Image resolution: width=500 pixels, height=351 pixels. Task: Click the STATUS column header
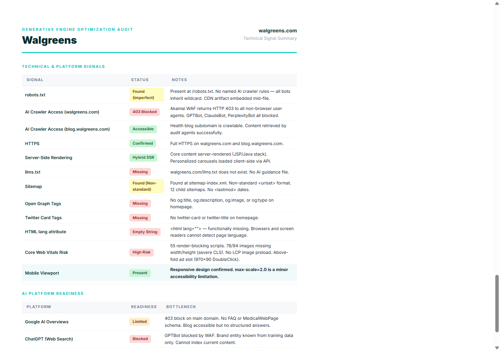coord(140,80)
